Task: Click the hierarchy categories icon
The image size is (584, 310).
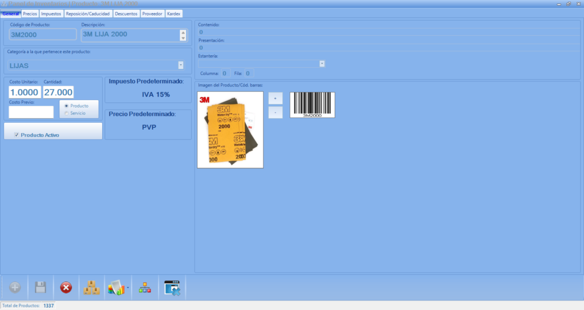Action: click(145, 287)
